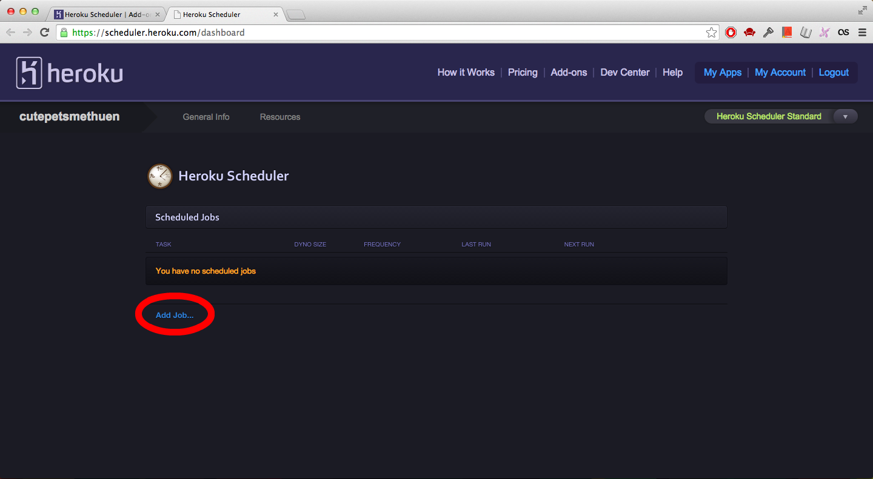This screenshot has width=873, height=479.
Task: Go to the Add-ons page
Action: coord(569,72)
